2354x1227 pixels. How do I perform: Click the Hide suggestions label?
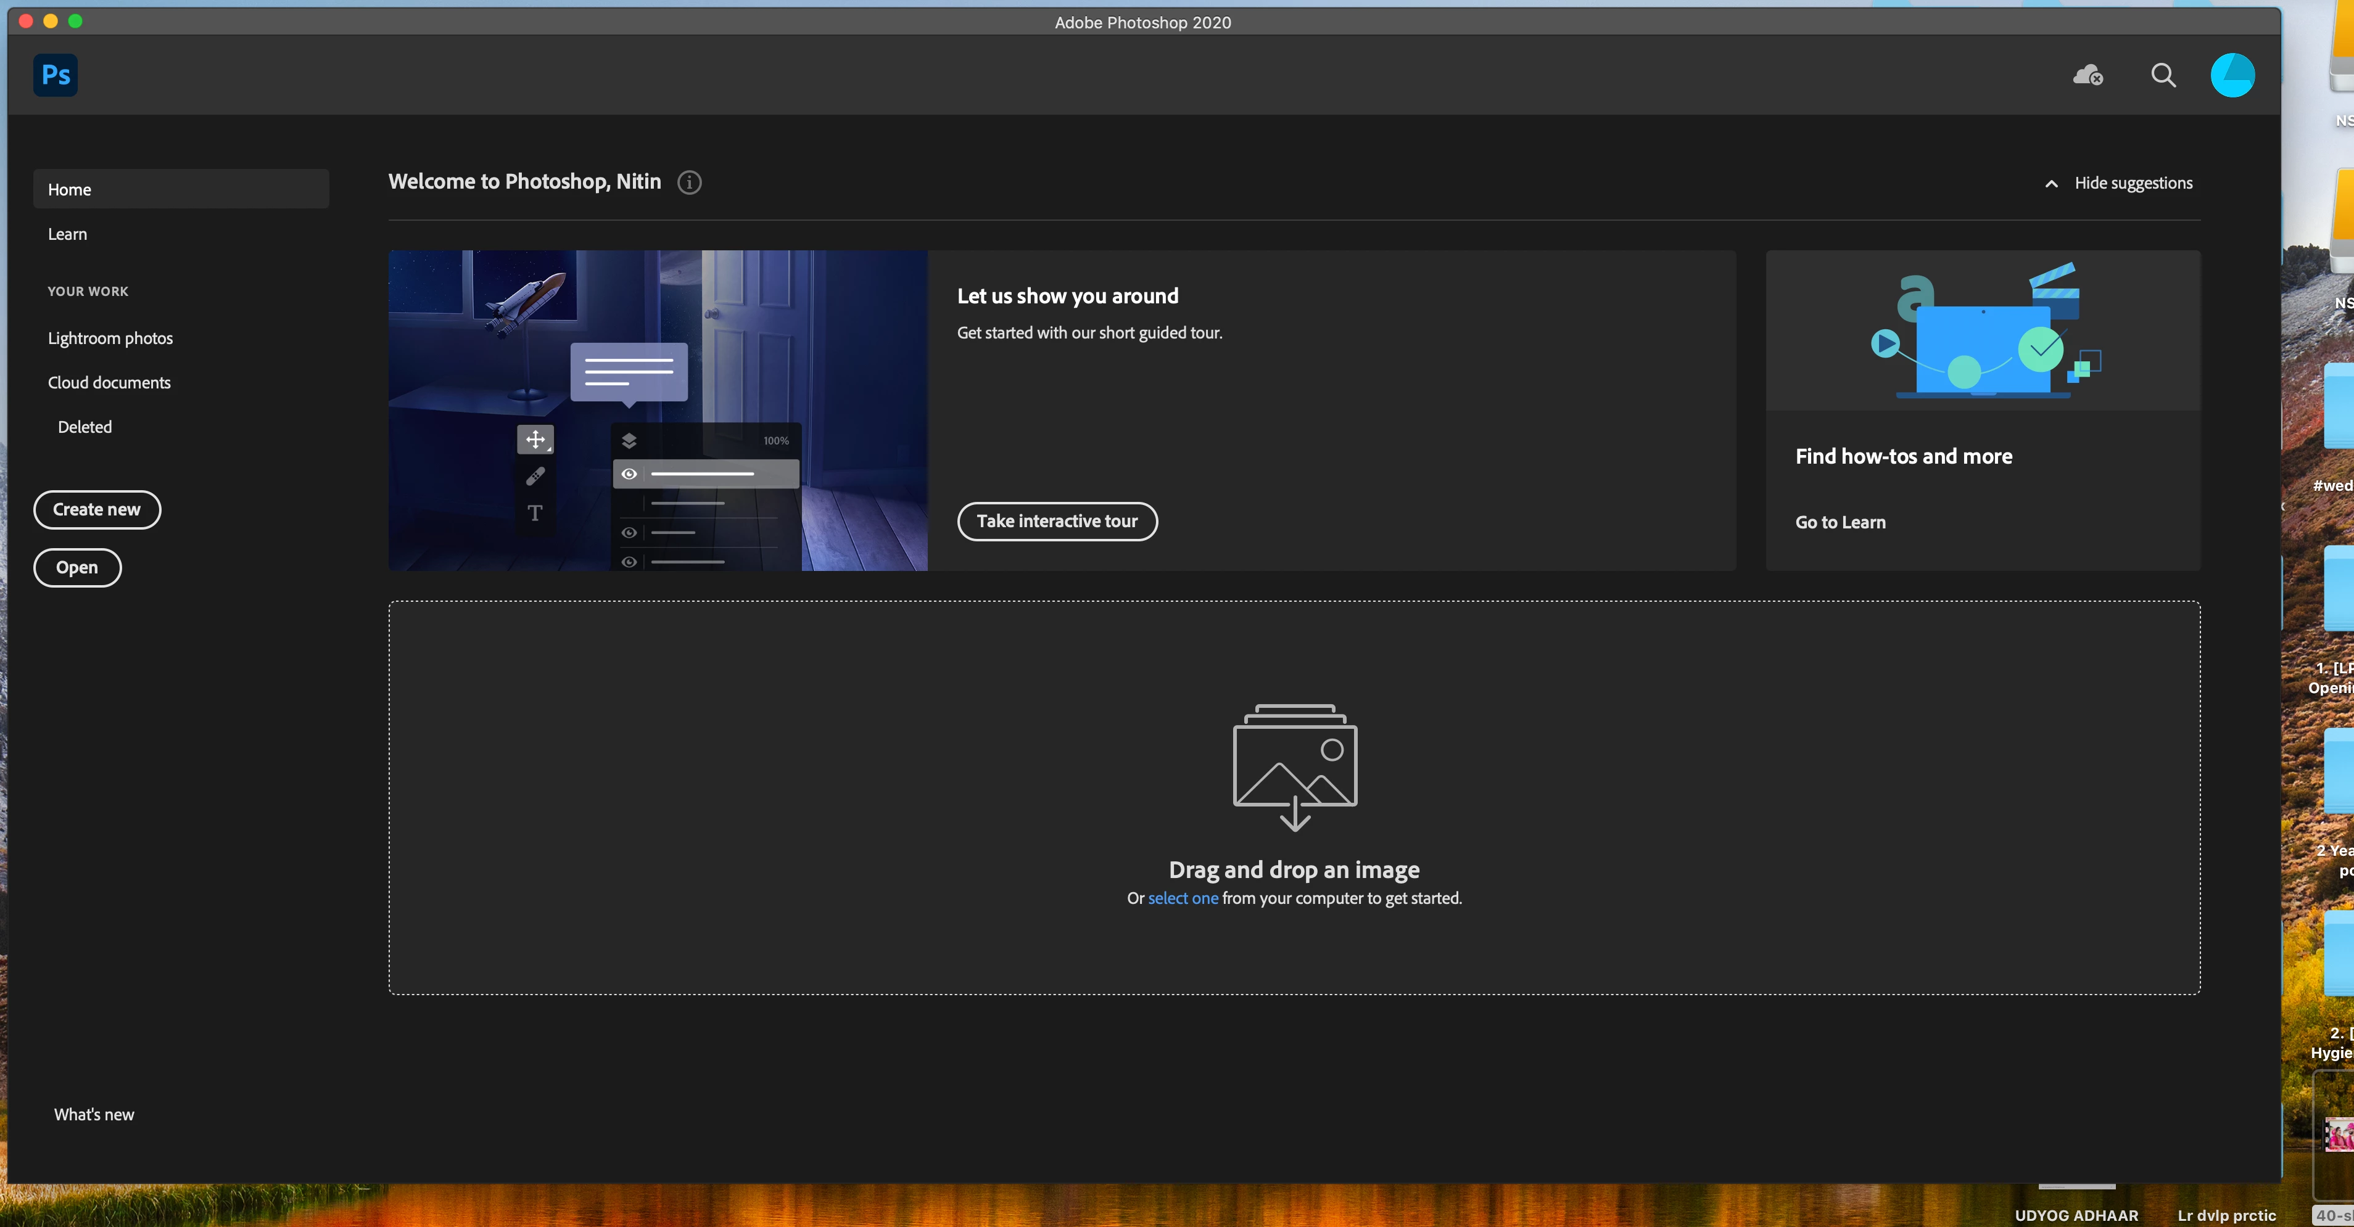click(2133, 184)
